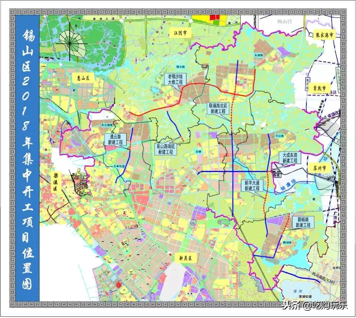Click the 锡北镇 town label
Viewport: 356px width, 318px height.
tap(181, 67)
